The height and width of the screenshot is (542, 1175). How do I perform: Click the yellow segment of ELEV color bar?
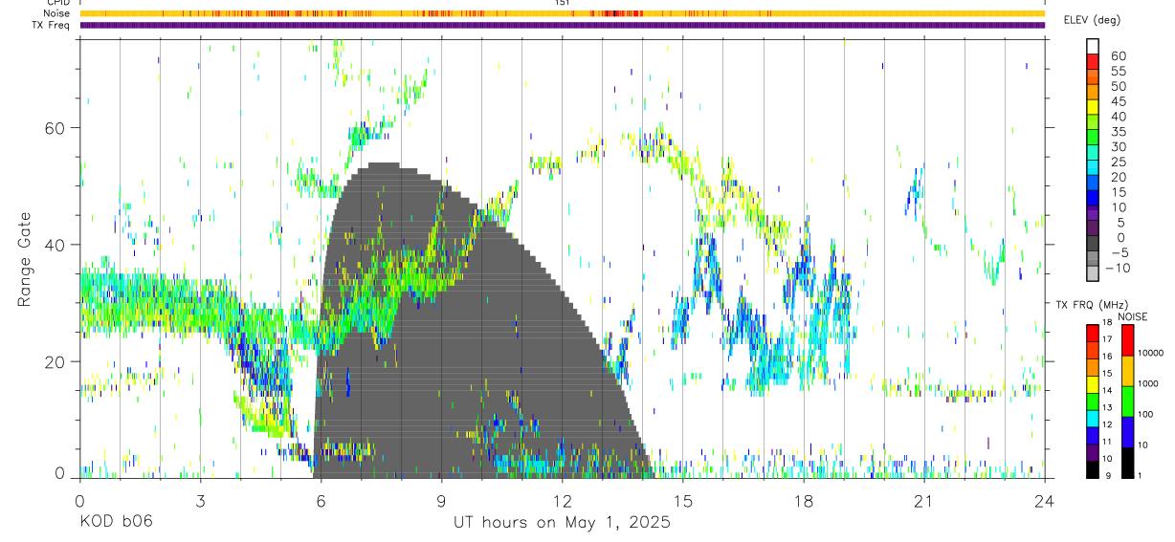pyautogui.click(x=1092, y=107)
